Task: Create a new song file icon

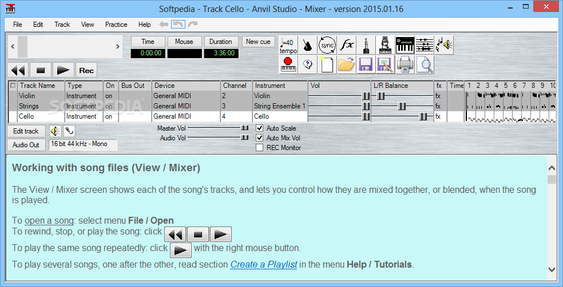Action: click(327, 65)
